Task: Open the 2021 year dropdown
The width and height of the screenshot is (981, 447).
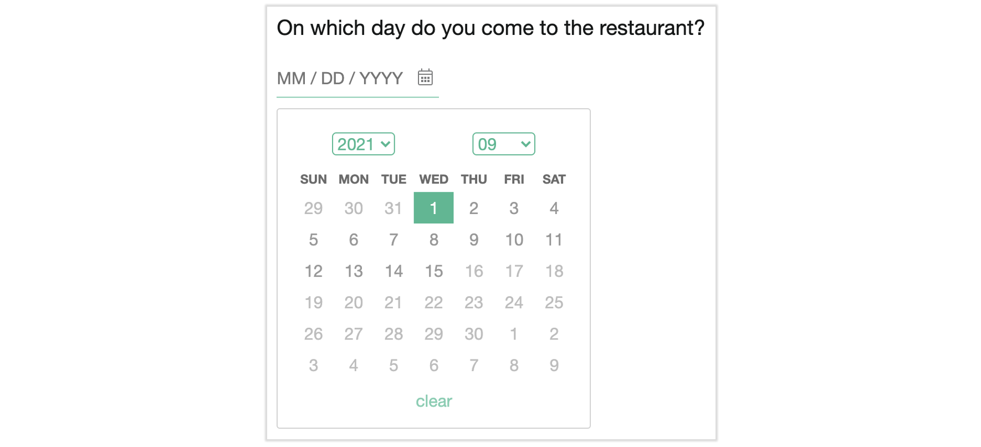Action: (x=363, y=144)
